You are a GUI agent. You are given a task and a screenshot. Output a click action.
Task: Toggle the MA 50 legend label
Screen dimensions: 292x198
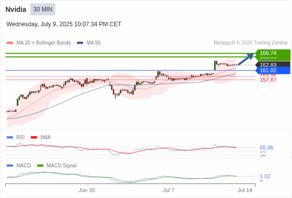click(x=94, y=43)
